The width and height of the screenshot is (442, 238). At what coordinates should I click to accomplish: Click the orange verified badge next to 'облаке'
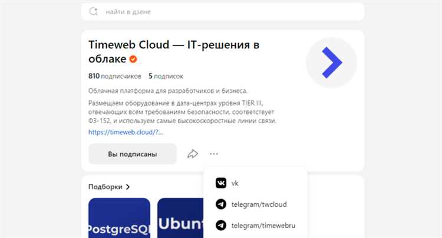point(133,59)
